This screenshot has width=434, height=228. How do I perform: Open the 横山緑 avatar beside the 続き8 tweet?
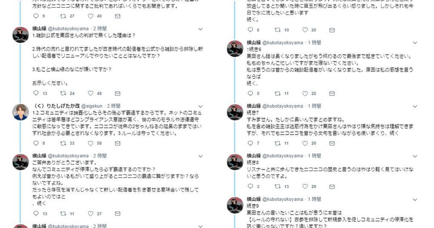[x=235, y=162]
